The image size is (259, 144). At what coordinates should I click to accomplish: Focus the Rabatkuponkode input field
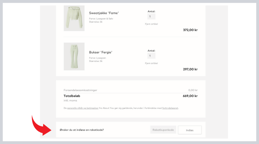163,130
